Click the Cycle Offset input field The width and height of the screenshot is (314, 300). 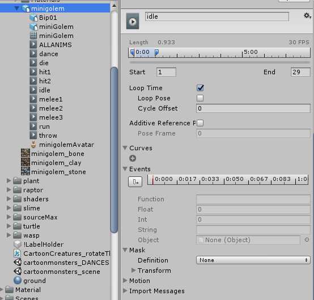pos(253,108)
